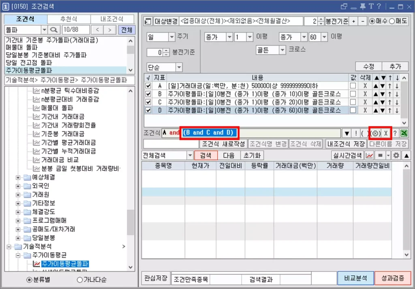Open the 전체검색 dropdown
415x289 pixels.
[190, 155]
